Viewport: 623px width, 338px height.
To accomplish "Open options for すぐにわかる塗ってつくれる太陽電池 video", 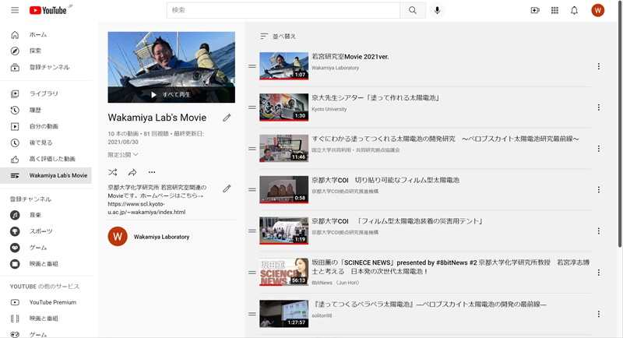I will [598, 149].
